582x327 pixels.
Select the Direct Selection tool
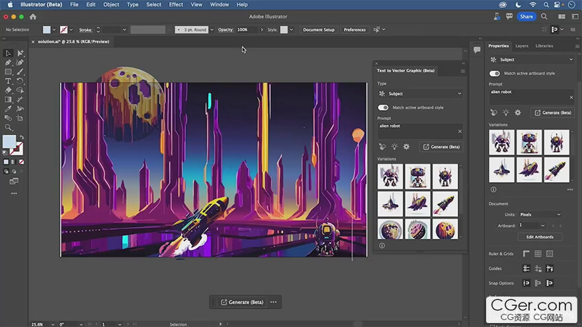pos(20,53)
